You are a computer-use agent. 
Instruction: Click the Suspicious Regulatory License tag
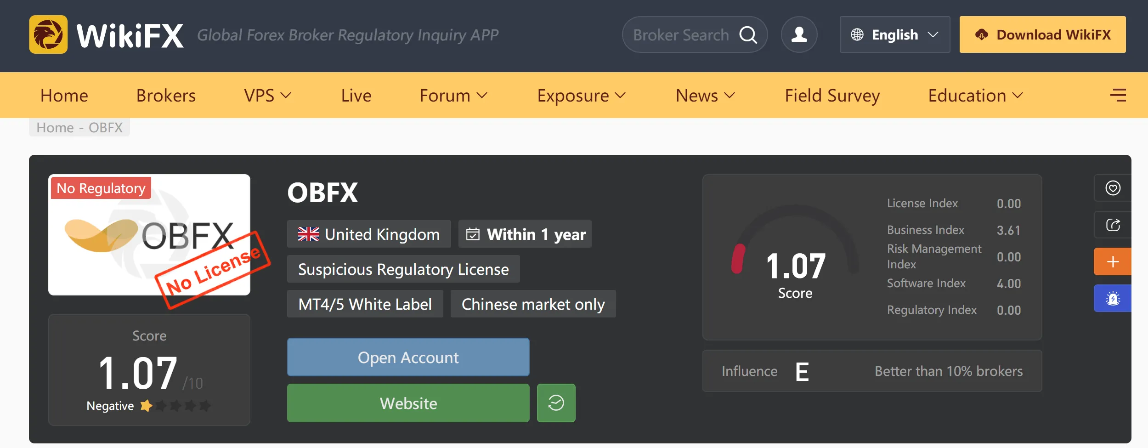point(403,269)
